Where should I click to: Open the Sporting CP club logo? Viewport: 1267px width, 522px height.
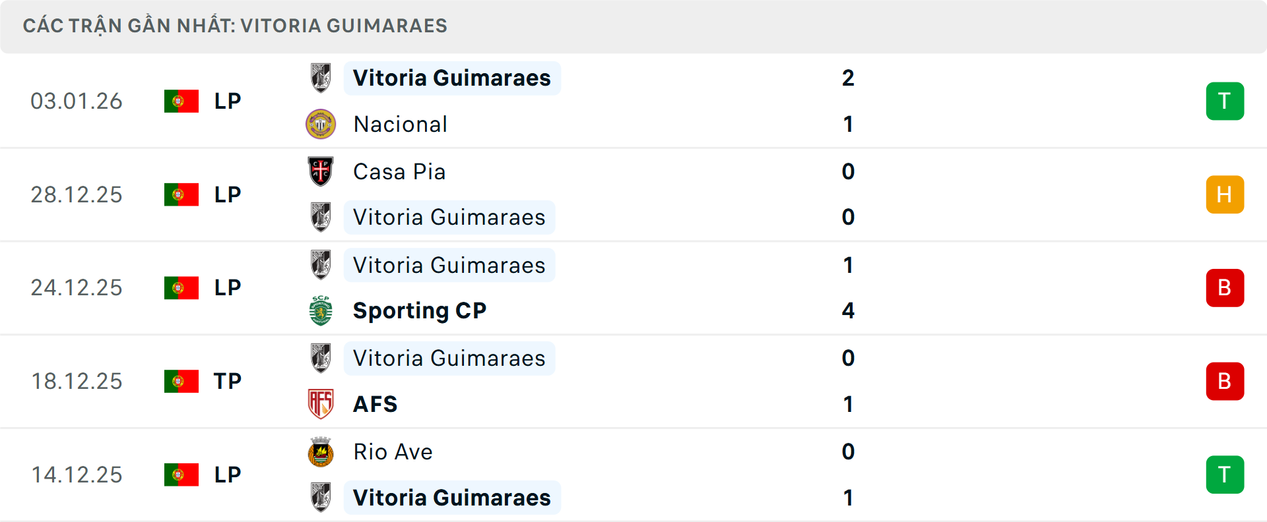pos(321,310)
